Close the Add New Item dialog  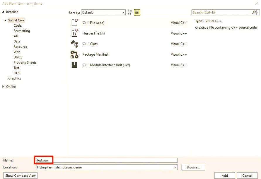coord(257,3)
